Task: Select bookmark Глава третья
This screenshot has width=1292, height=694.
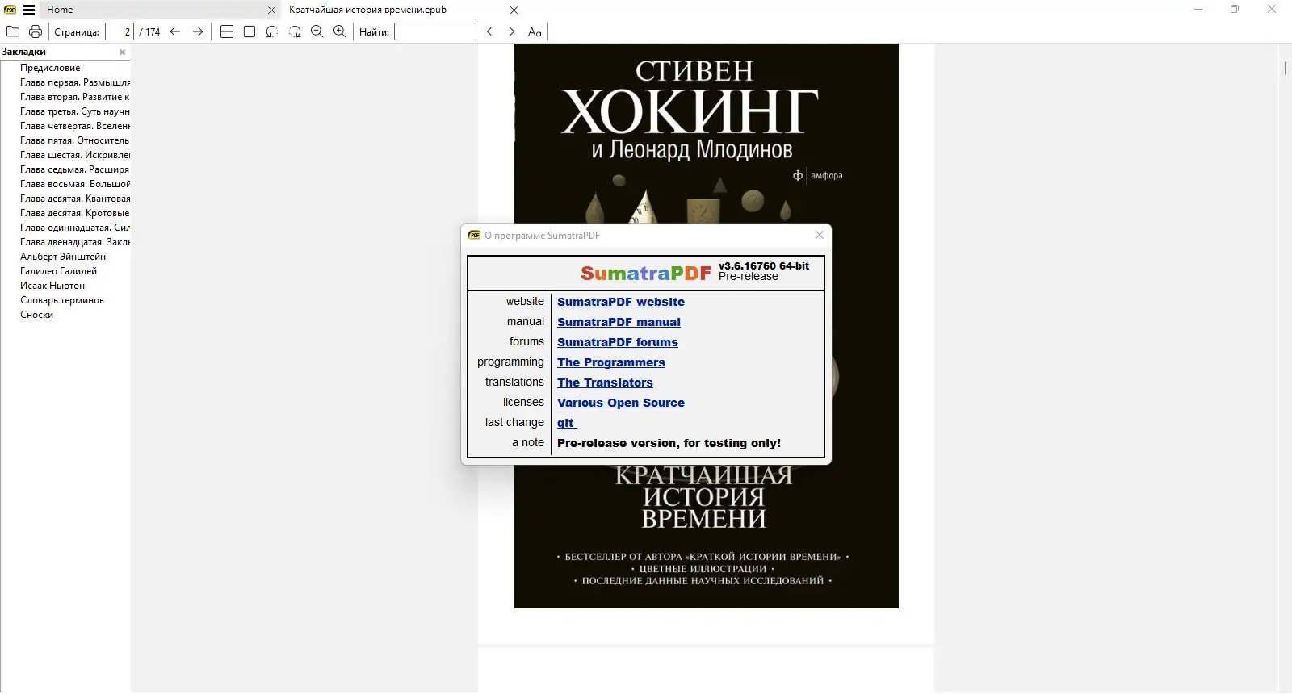Action: [75, 111]
